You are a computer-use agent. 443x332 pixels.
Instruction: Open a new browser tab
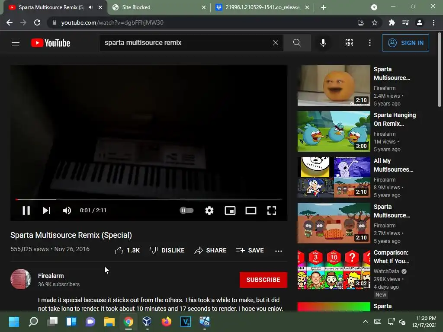pos(324,7)
